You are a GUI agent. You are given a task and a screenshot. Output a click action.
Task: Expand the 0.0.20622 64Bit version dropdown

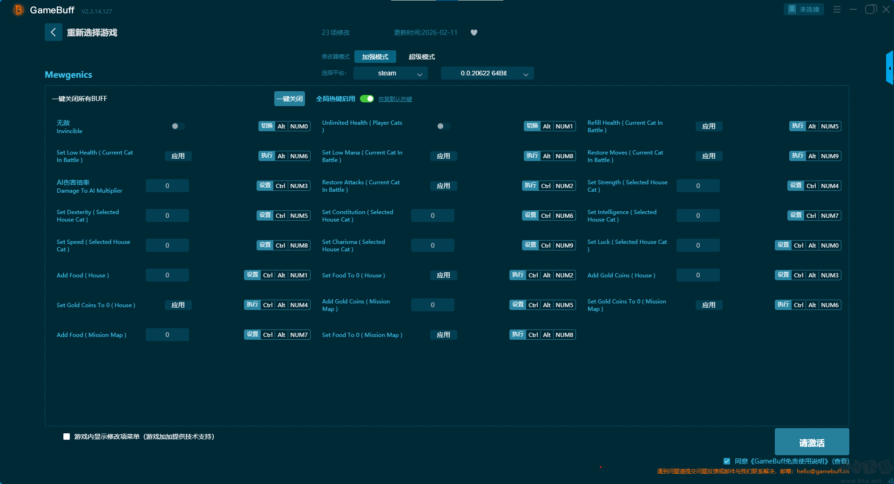487,73
